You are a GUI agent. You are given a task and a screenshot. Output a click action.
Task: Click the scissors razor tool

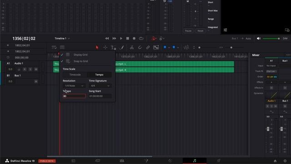pos(131,47)
